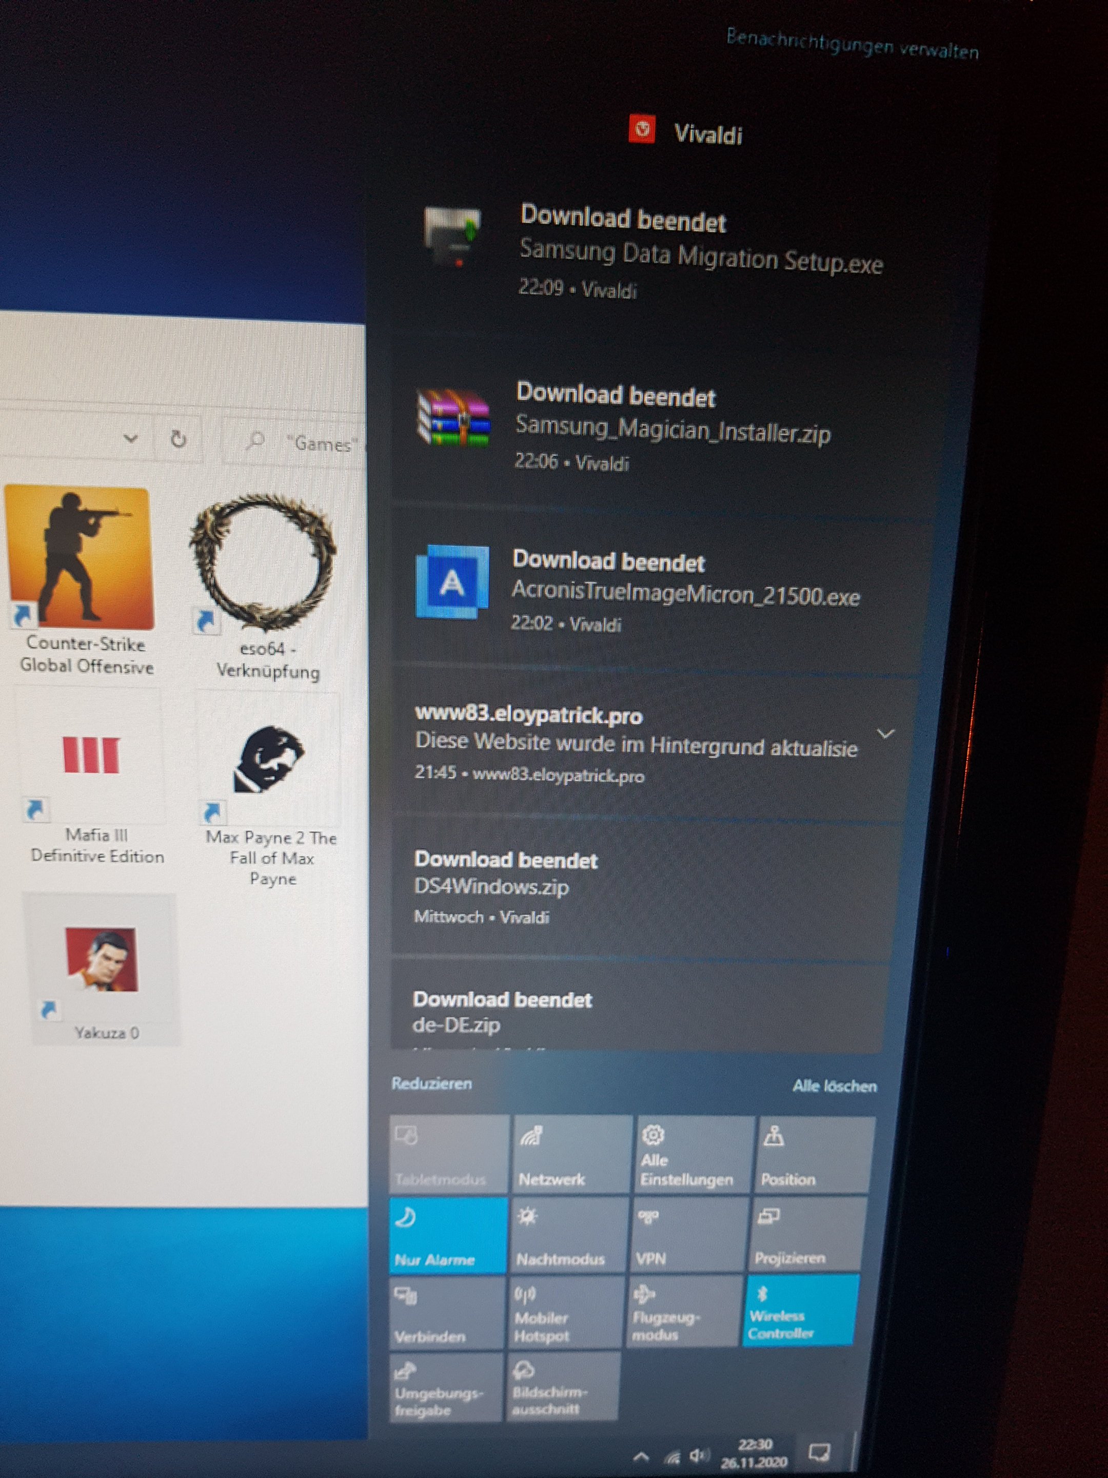The image size is (1108, 1478).
Task: Open the eso64 Verknüpfung ring icon
Action: 263,562
